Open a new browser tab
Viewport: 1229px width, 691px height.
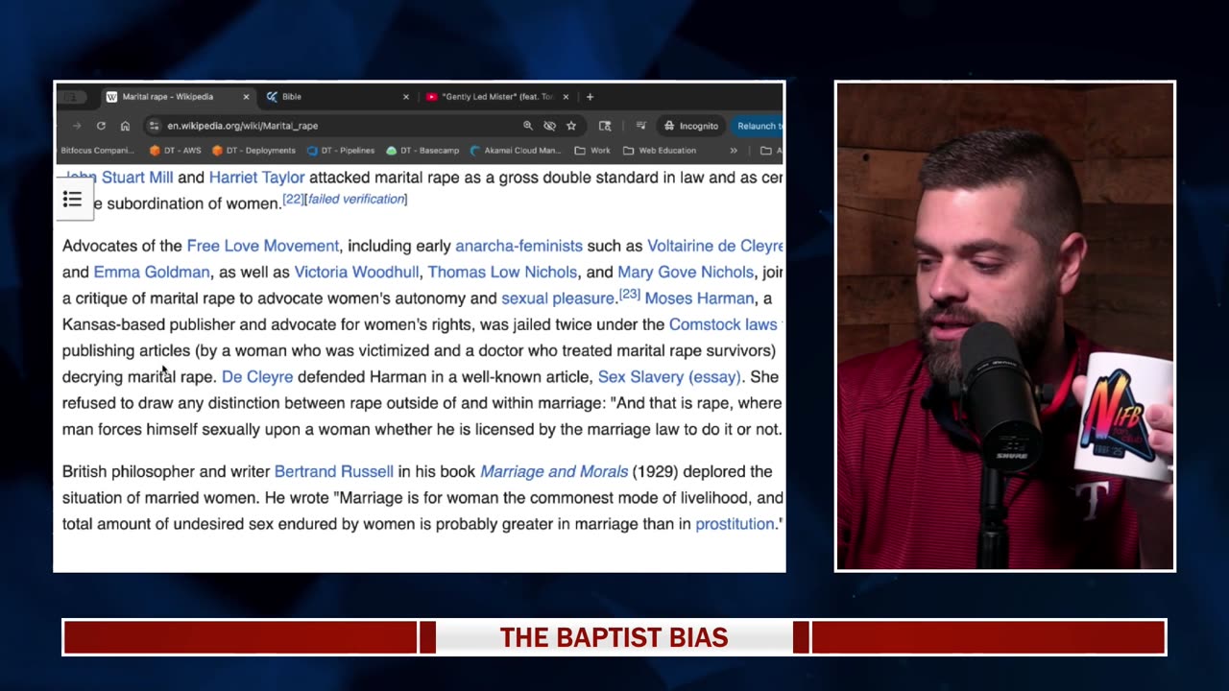pos(590,97)
